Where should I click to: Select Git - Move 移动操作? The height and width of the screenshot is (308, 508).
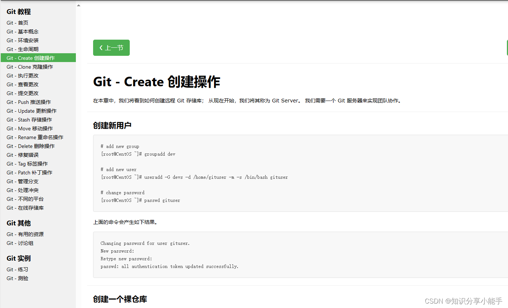[30, 128]
